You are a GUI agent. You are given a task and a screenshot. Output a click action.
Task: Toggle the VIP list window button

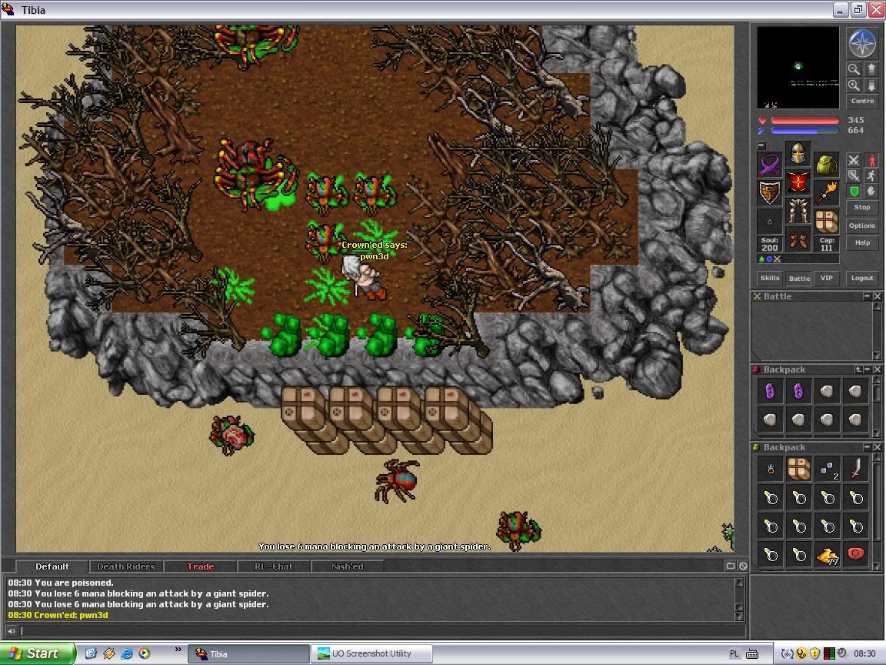[827, 278]
